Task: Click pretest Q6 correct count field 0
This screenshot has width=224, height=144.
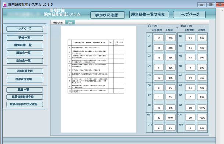Action: 159,88
